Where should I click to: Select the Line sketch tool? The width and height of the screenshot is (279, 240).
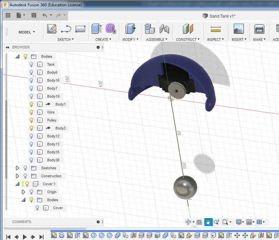(x=66, y=29)
